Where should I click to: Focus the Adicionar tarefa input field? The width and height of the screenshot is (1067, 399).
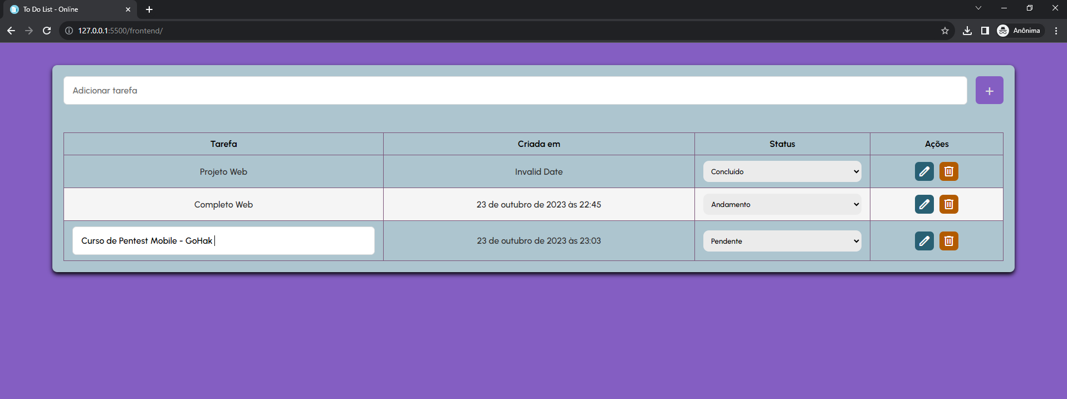[515, 90]
